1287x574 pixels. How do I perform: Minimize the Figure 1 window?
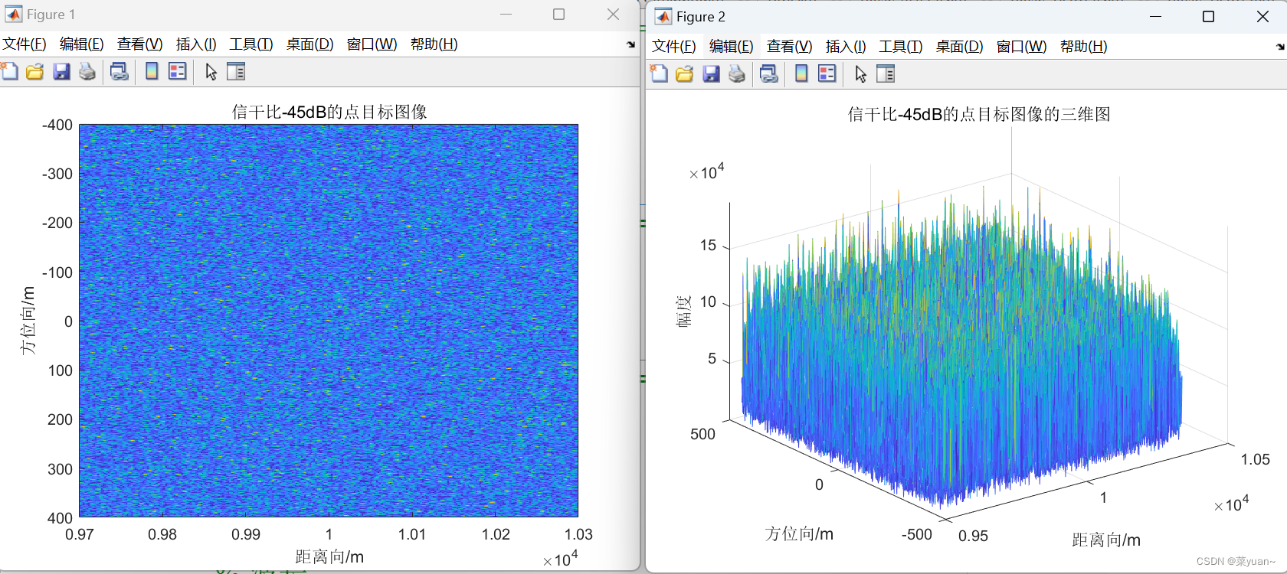pos(506,14)
